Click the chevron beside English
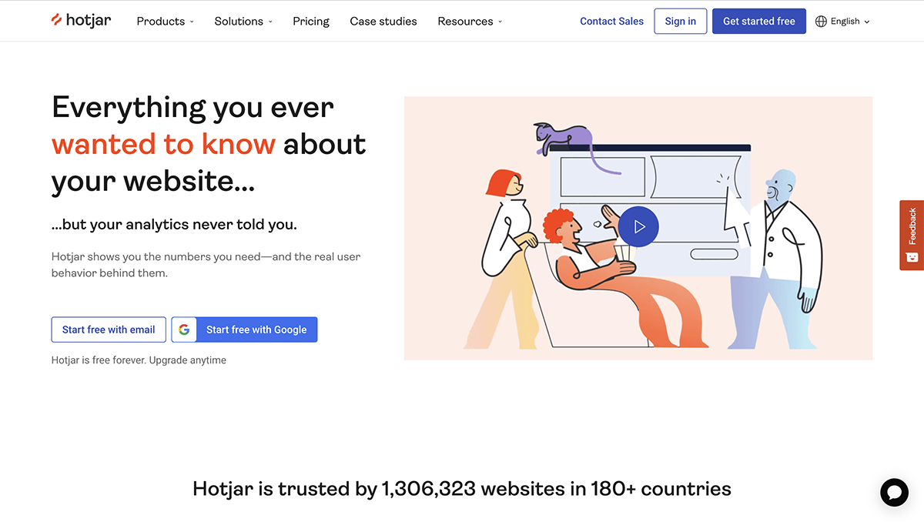924x522 pixels. [x=867, y=22]
